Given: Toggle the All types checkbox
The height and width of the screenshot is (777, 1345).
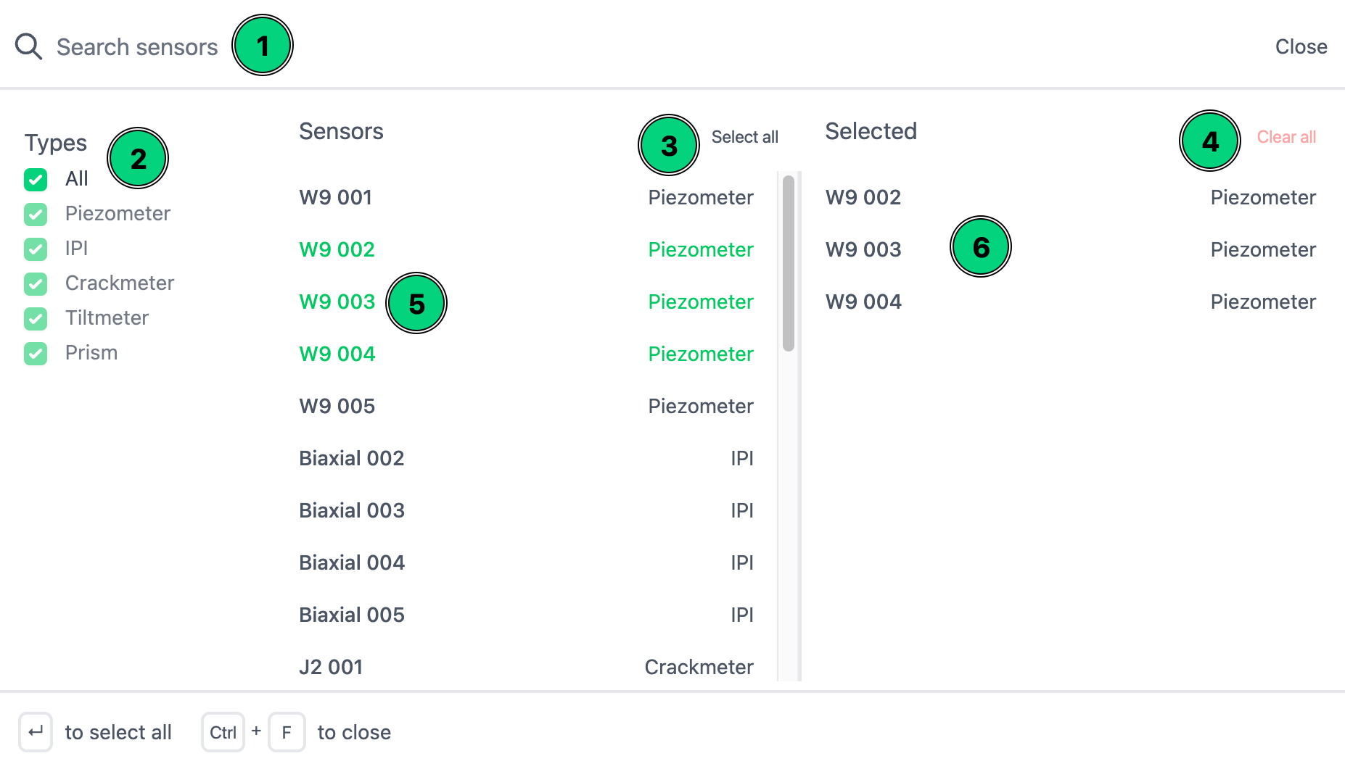Looking at the screenshot, I should [36, 179].
